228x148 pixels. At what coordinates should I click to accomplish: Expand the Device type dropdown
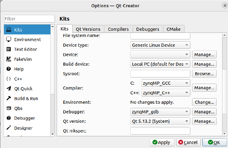(x=160, y=45)
